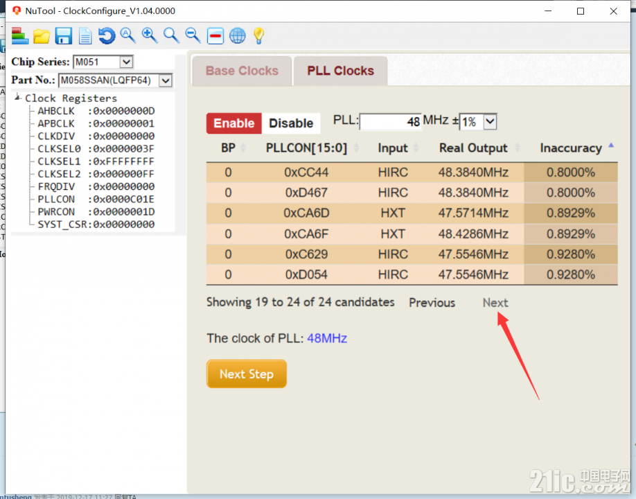Select the 0xCA6D candidate row
This screenshot has width=636, height=499.
coord(412,213)
